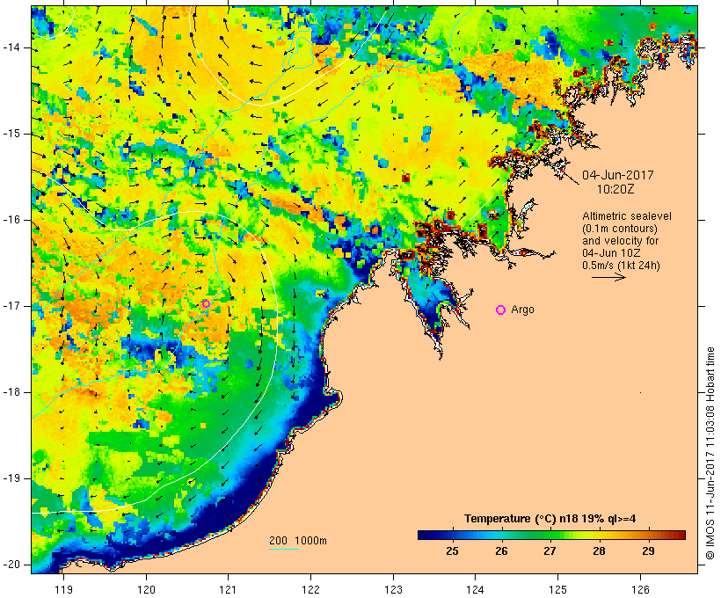The image size is (721, 598).
Task: Click the latitude axis label -17
Action: click(11, 306)
